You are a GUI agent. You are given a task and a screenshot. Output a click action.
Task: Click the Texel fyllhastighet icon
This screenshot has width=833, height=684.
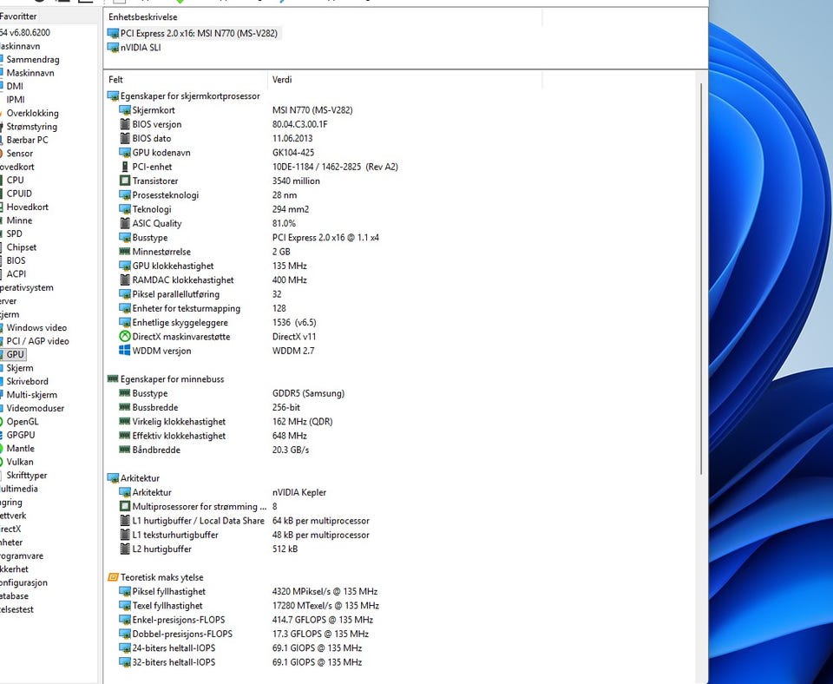tap(125, 605)
